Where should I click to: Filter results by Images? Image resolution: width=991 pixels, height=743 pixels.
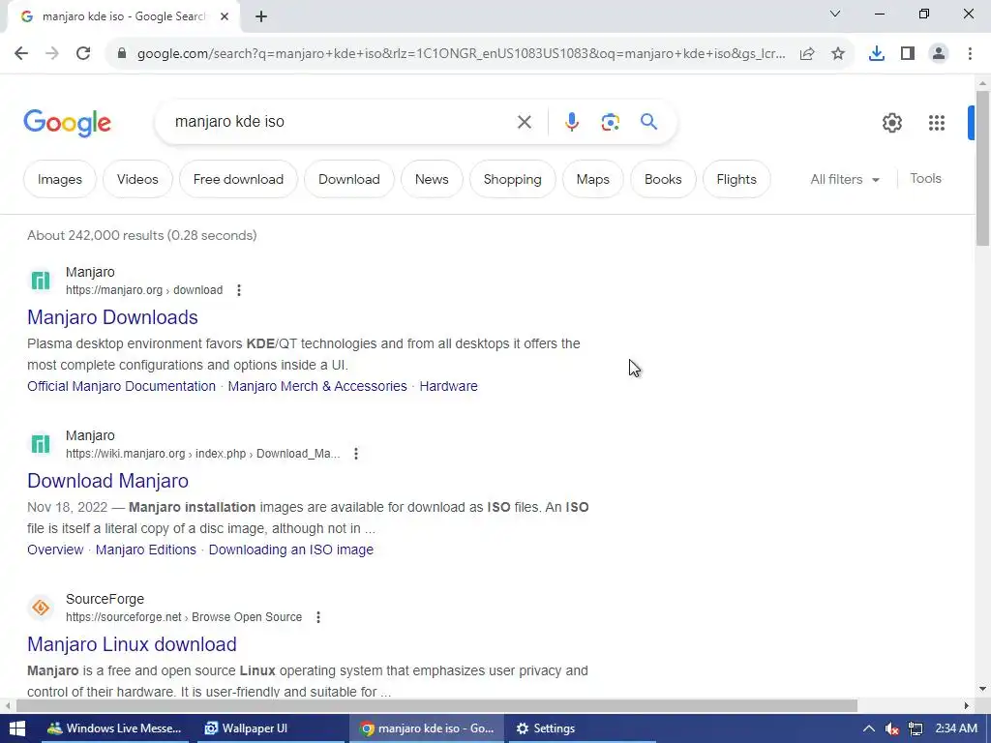59,179
